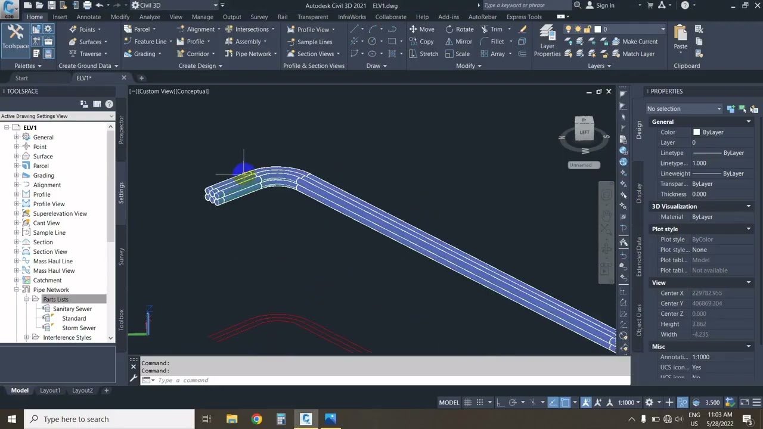Click the keyword search box
763x429 pixels.
pyautogui.click(x=526, y=5)
